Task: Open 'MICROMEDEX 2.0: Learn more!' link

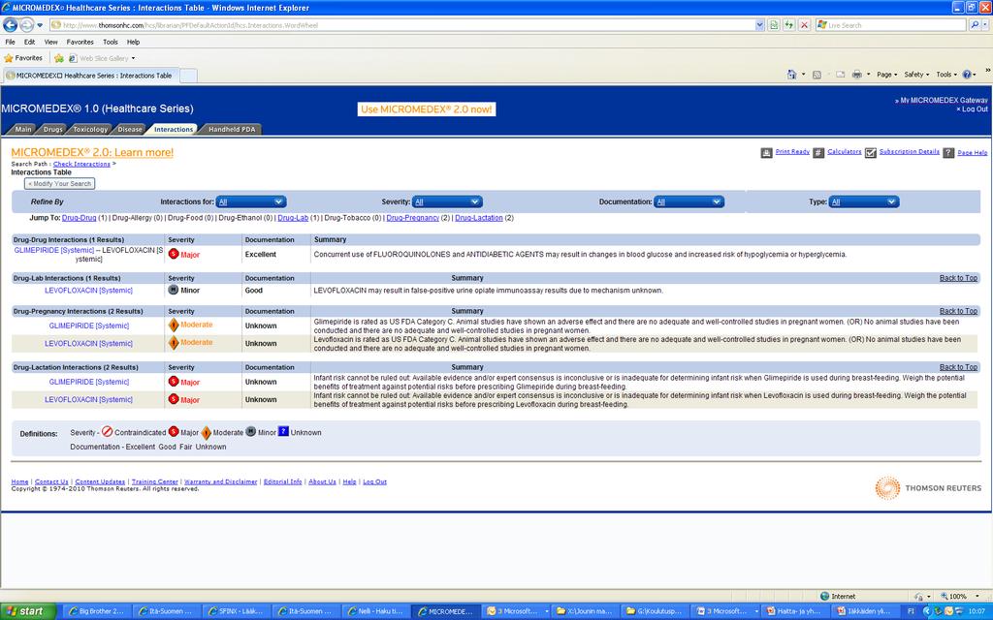Action: (92, 152)
